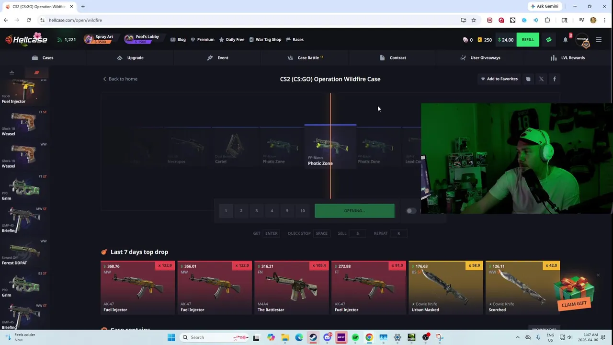This screenshot has height=345, width=613.
Task: Open the Premium link
Action: (x=203, y=40)
